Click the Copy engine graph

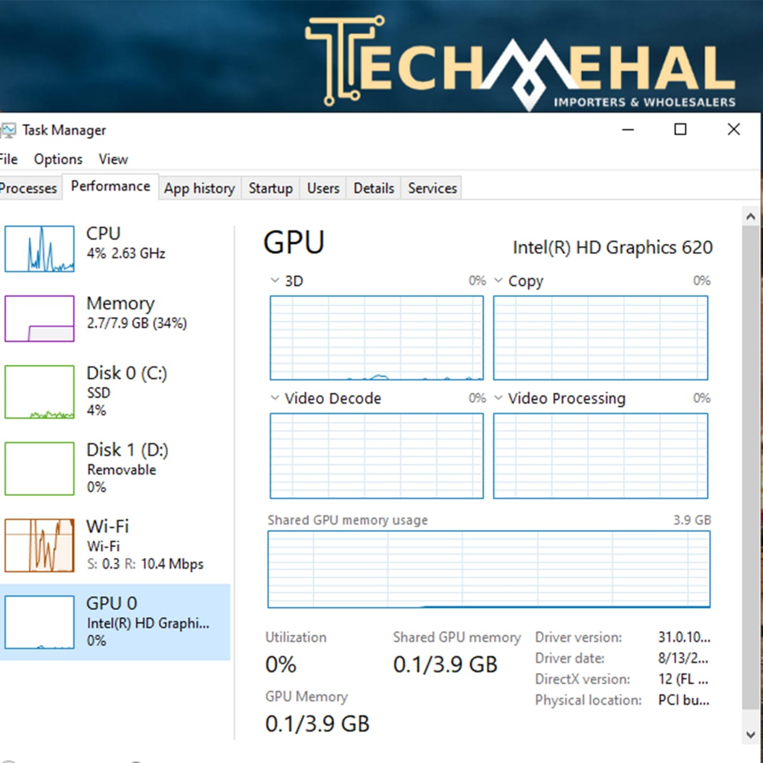pyautogui.click(x=601, y=338)
